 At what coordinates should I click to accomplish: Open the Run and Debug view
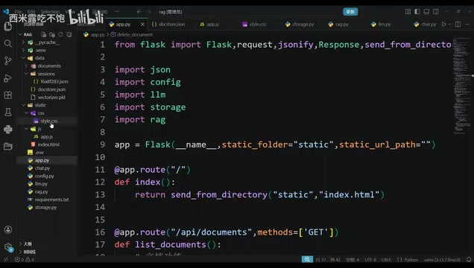8,78
